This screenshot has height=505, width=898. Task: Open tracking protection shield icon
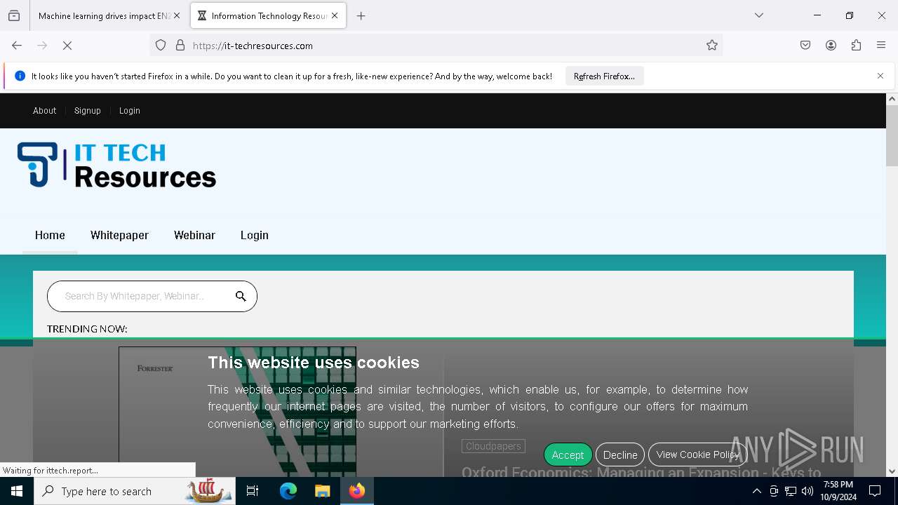click(161, 46)
